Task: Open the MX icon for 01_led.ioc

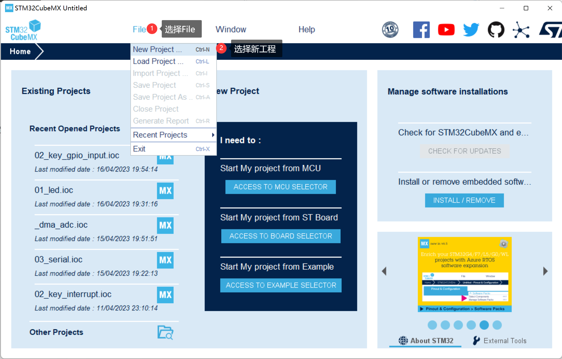Action: tap(165, 191)
